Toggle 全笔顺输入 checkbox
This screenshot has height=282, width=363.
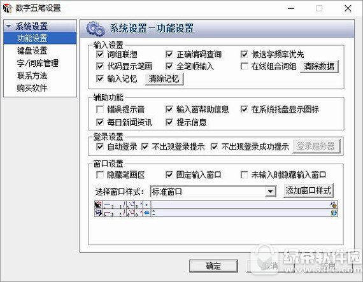pos(169,66)
